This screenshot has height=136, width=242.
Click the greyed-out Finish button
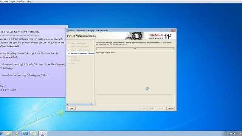161,108
